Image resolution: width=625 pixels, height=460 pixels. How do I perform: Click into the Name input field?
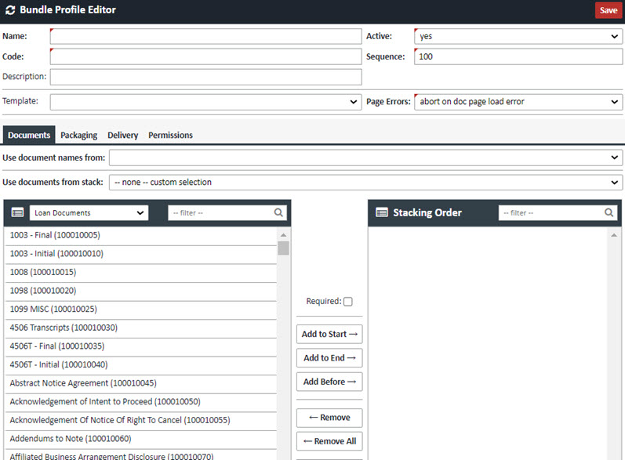205,36
